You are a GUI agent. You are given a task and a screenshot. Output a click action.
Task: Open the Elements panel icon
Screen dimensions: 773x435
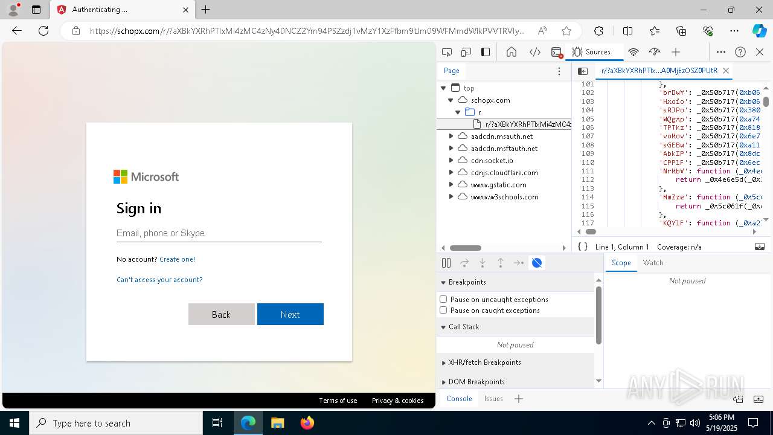coord(535,52)
